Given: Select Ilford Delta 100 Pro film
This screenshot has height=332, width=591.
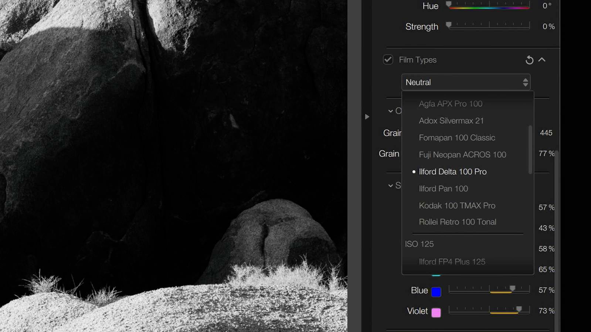Looking at the screenshot, I should pos(452,172).
